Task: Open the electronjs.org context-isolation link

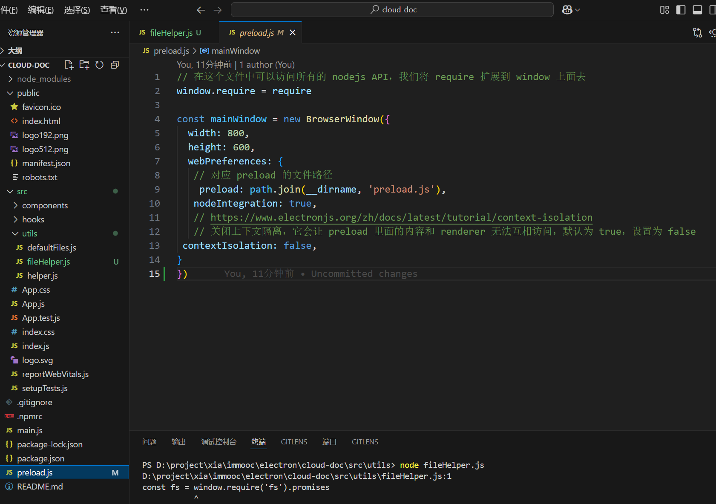Action: click(x=401, y=217)
